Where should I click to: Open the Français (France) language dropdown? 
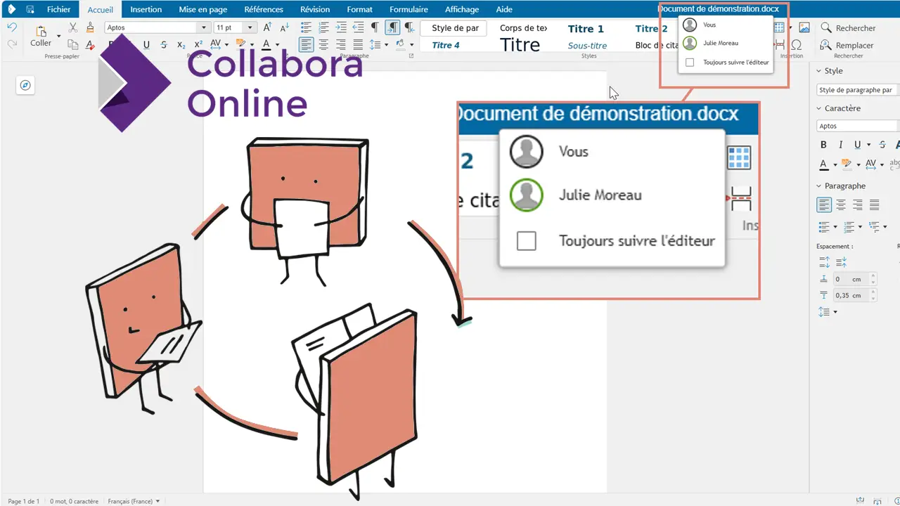click(134, 501)
